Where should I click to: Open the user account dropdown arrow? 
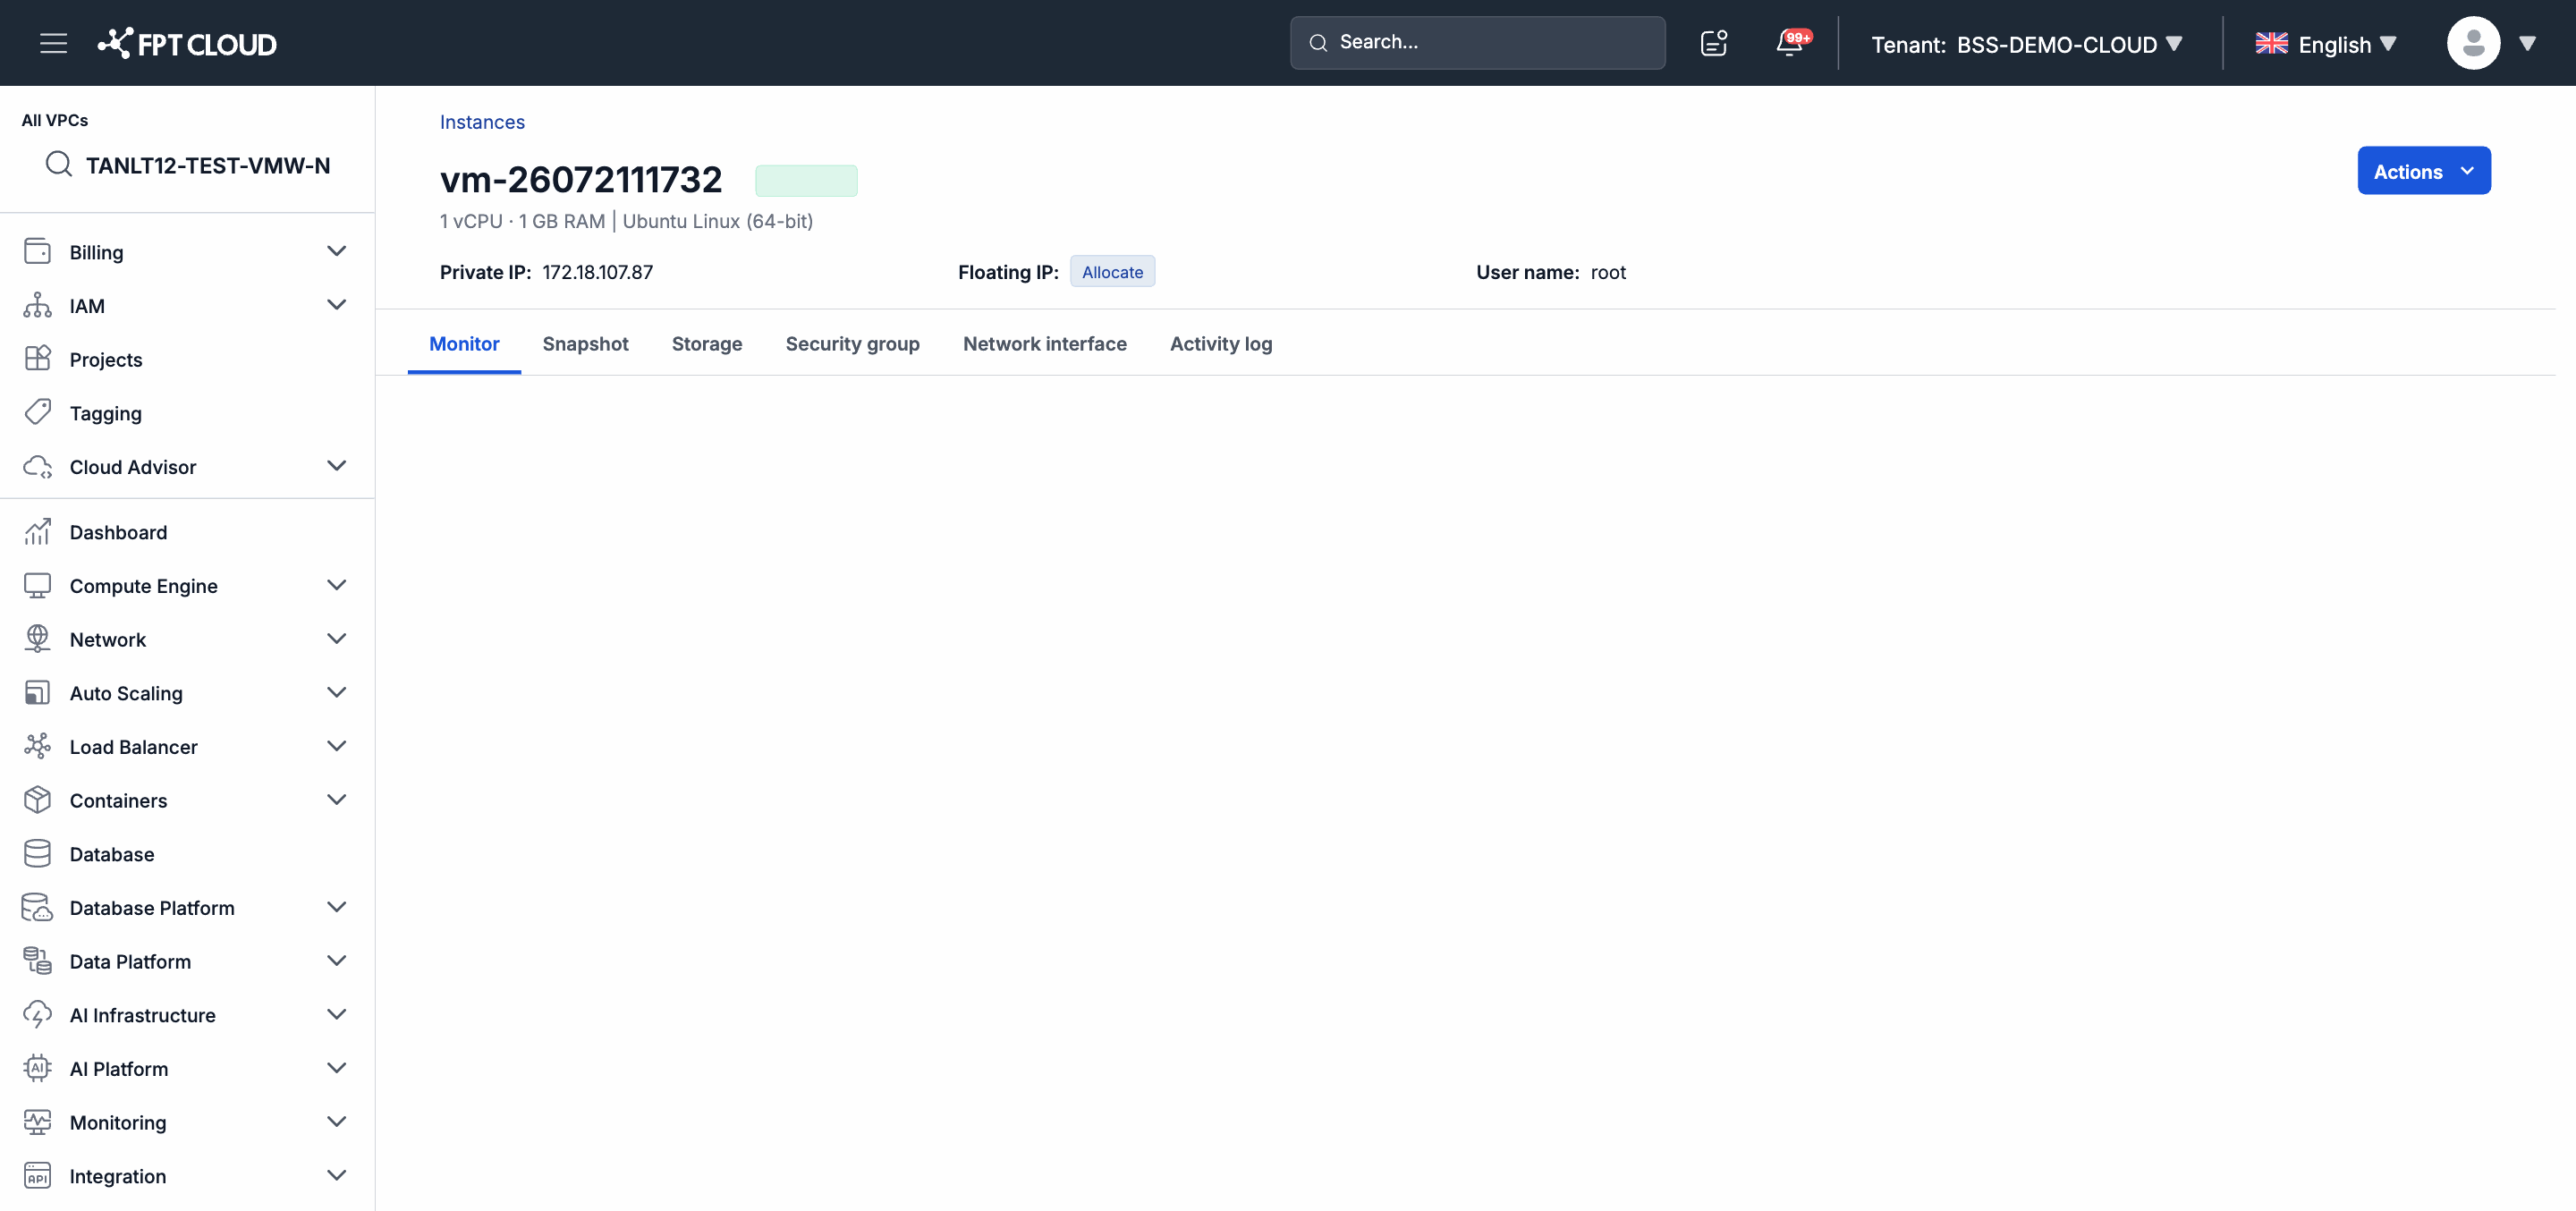click(x=2527, y=43)
